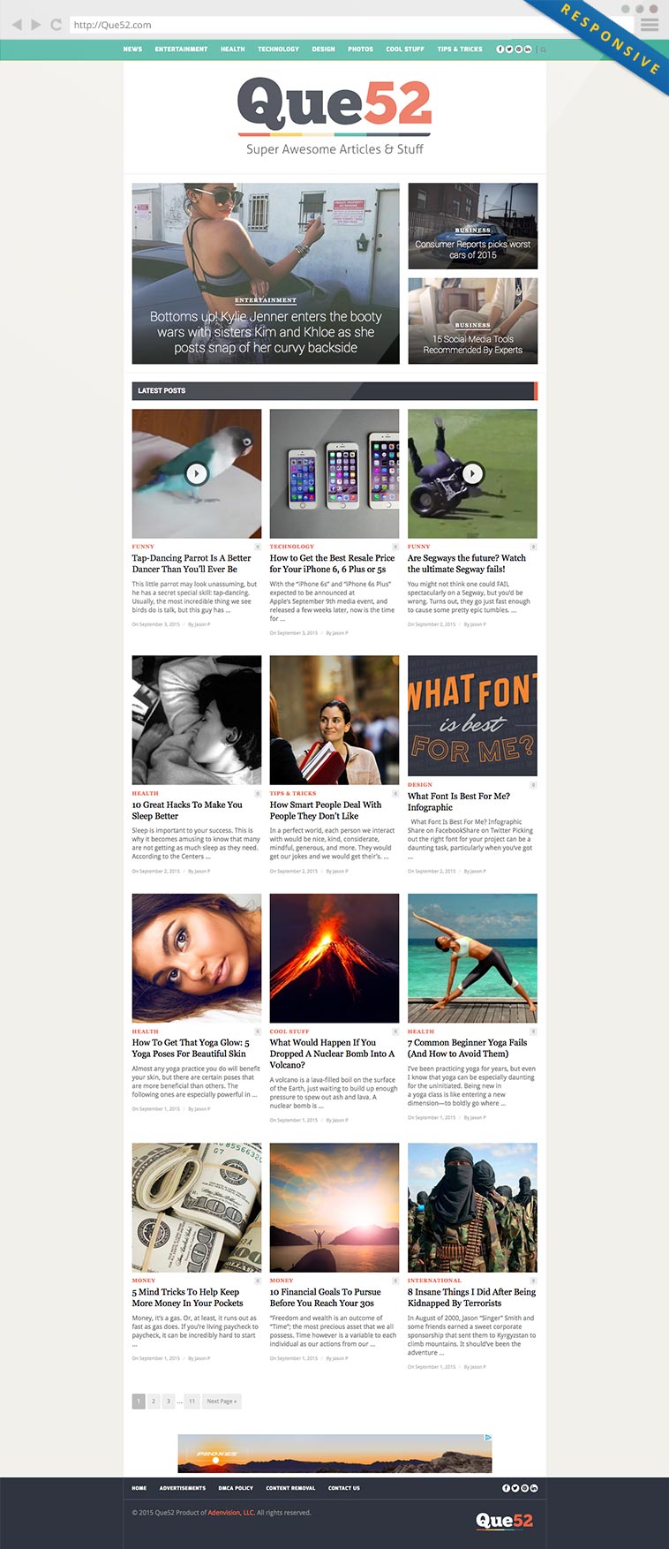Open the Cool Stuff menu item
The height and width of the screenshot is (1549, 669).
coord(405,49)
